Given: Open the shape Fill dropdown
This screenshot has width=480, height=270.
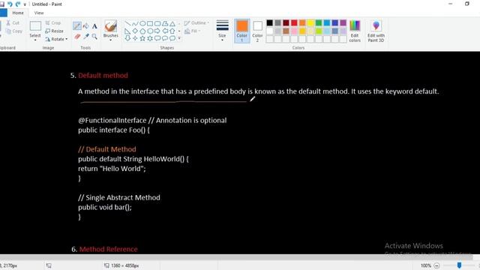Looking at the screenshot, I should click(193, 31).
